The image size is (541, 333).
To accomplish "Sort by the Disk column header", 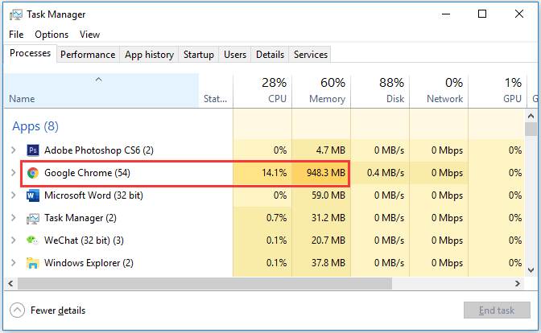I will (x=380, y=91).
